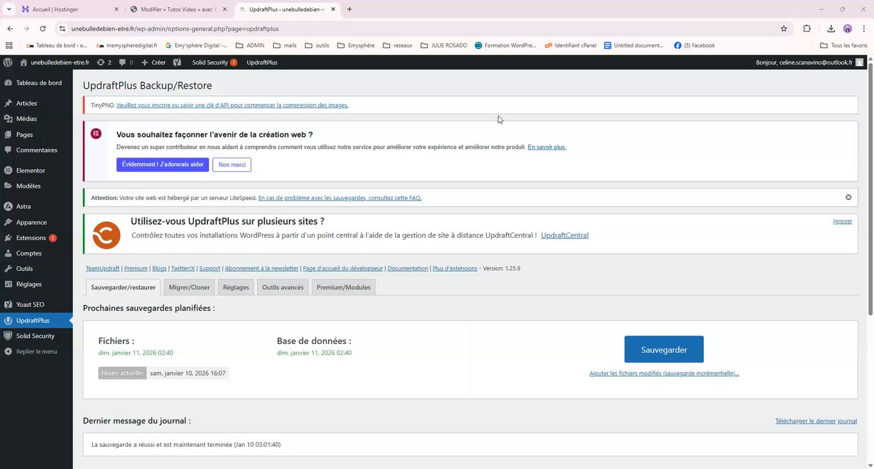Select the Premium/Modules tab
Image resolution: width=874 pixels, height=469 pixels.
pyautogui.click(x=344, y=287)
